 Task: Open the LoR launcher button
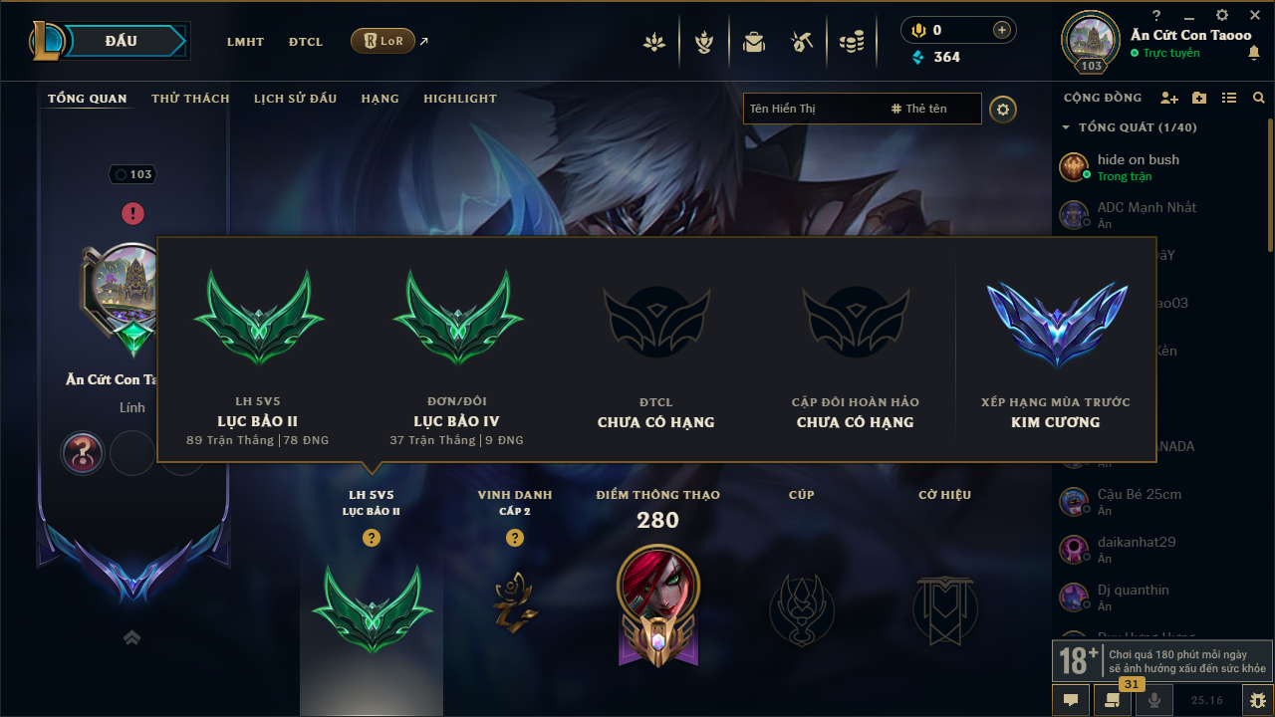coord(382,41)
